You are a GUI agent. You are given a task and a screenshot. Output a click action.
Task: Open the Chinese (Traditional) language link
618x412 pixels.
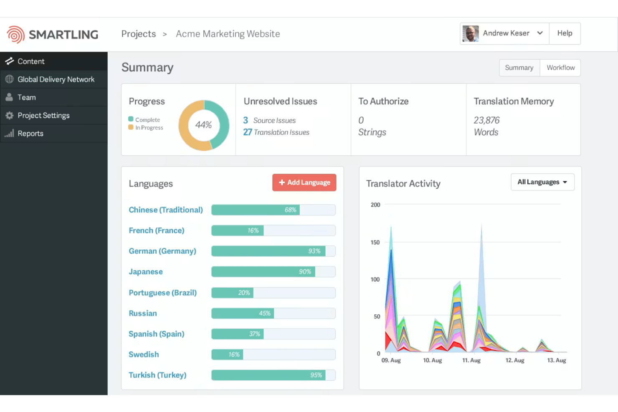tap(166, 210)
